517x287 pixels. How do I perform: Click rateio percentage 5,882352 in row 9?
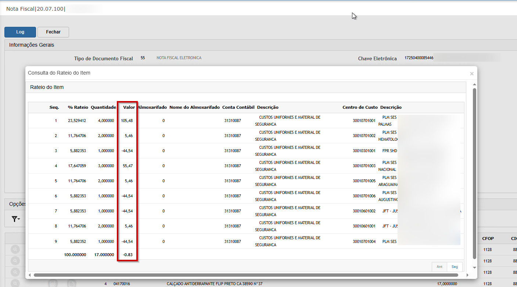(78, 241)
